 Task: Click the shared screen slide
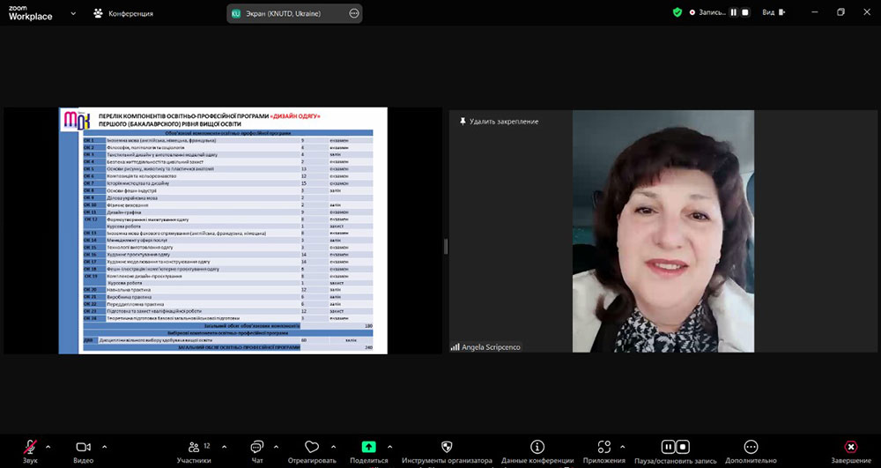pyautogui.click(x=223, y=230)
